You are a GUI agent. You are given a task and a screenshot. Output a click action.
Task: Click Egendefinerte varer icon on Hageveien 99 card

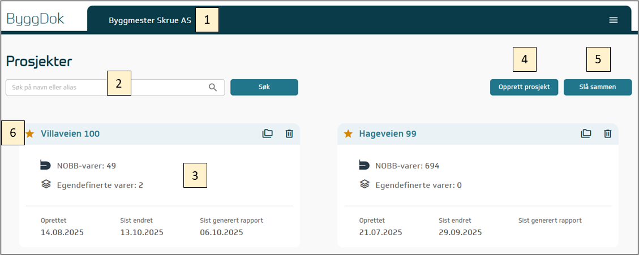(364, 184)
